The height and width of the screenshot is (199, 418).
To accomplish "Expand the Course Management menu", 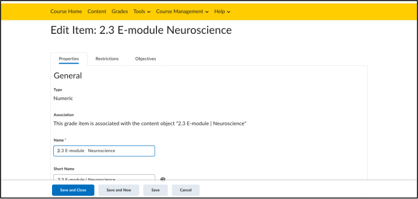I will tap(182, 12).
